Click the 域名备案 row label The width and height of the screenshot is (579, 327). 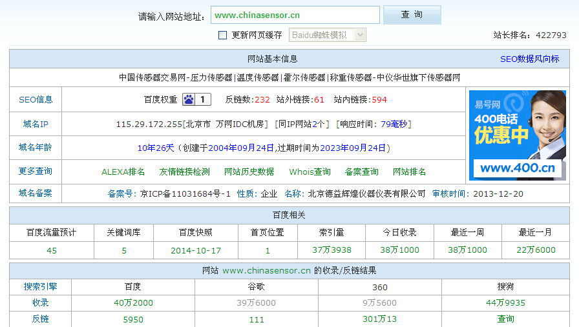(36, 193)
